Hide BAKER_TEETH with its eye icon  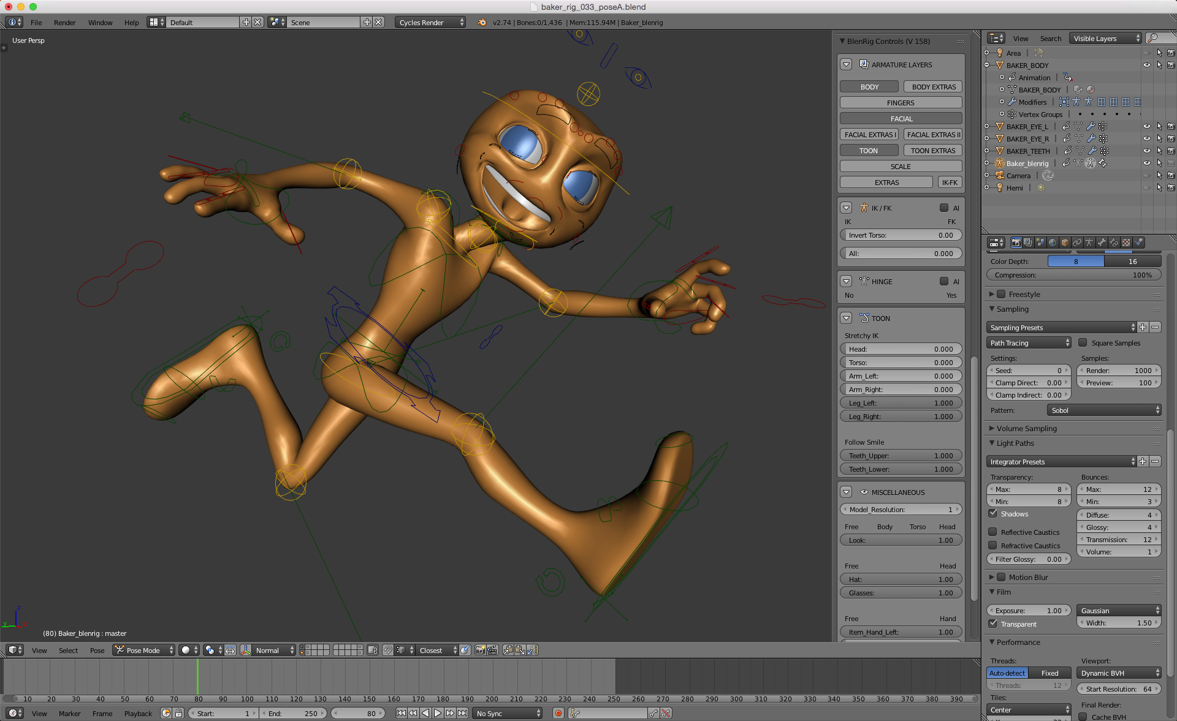click(1146, 151)
